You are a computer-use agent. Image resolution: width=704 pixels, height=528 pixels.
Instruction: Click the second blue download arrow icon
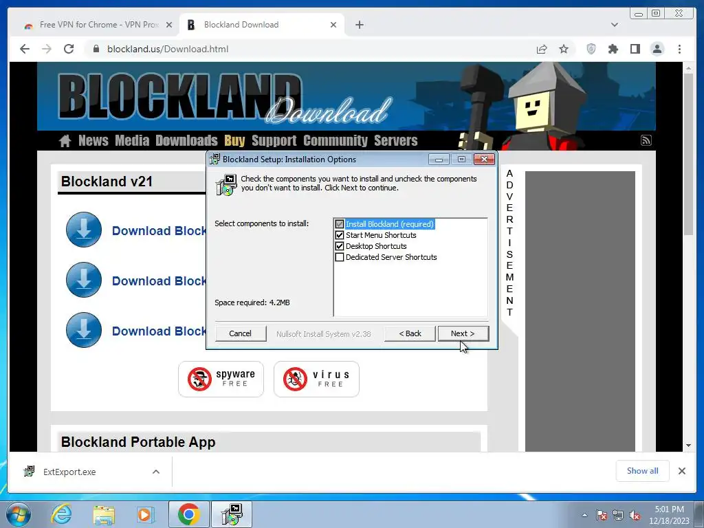(84, 280)
